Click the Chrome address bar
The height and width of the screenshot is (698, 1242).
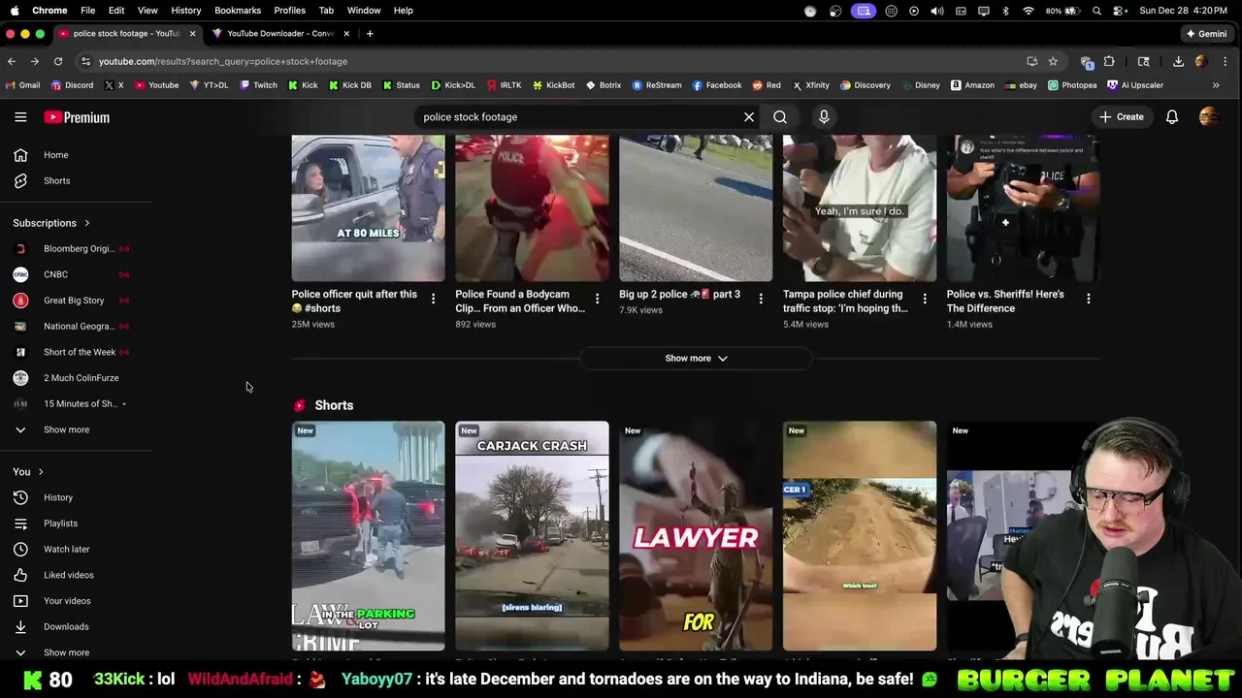pos(553,61)
